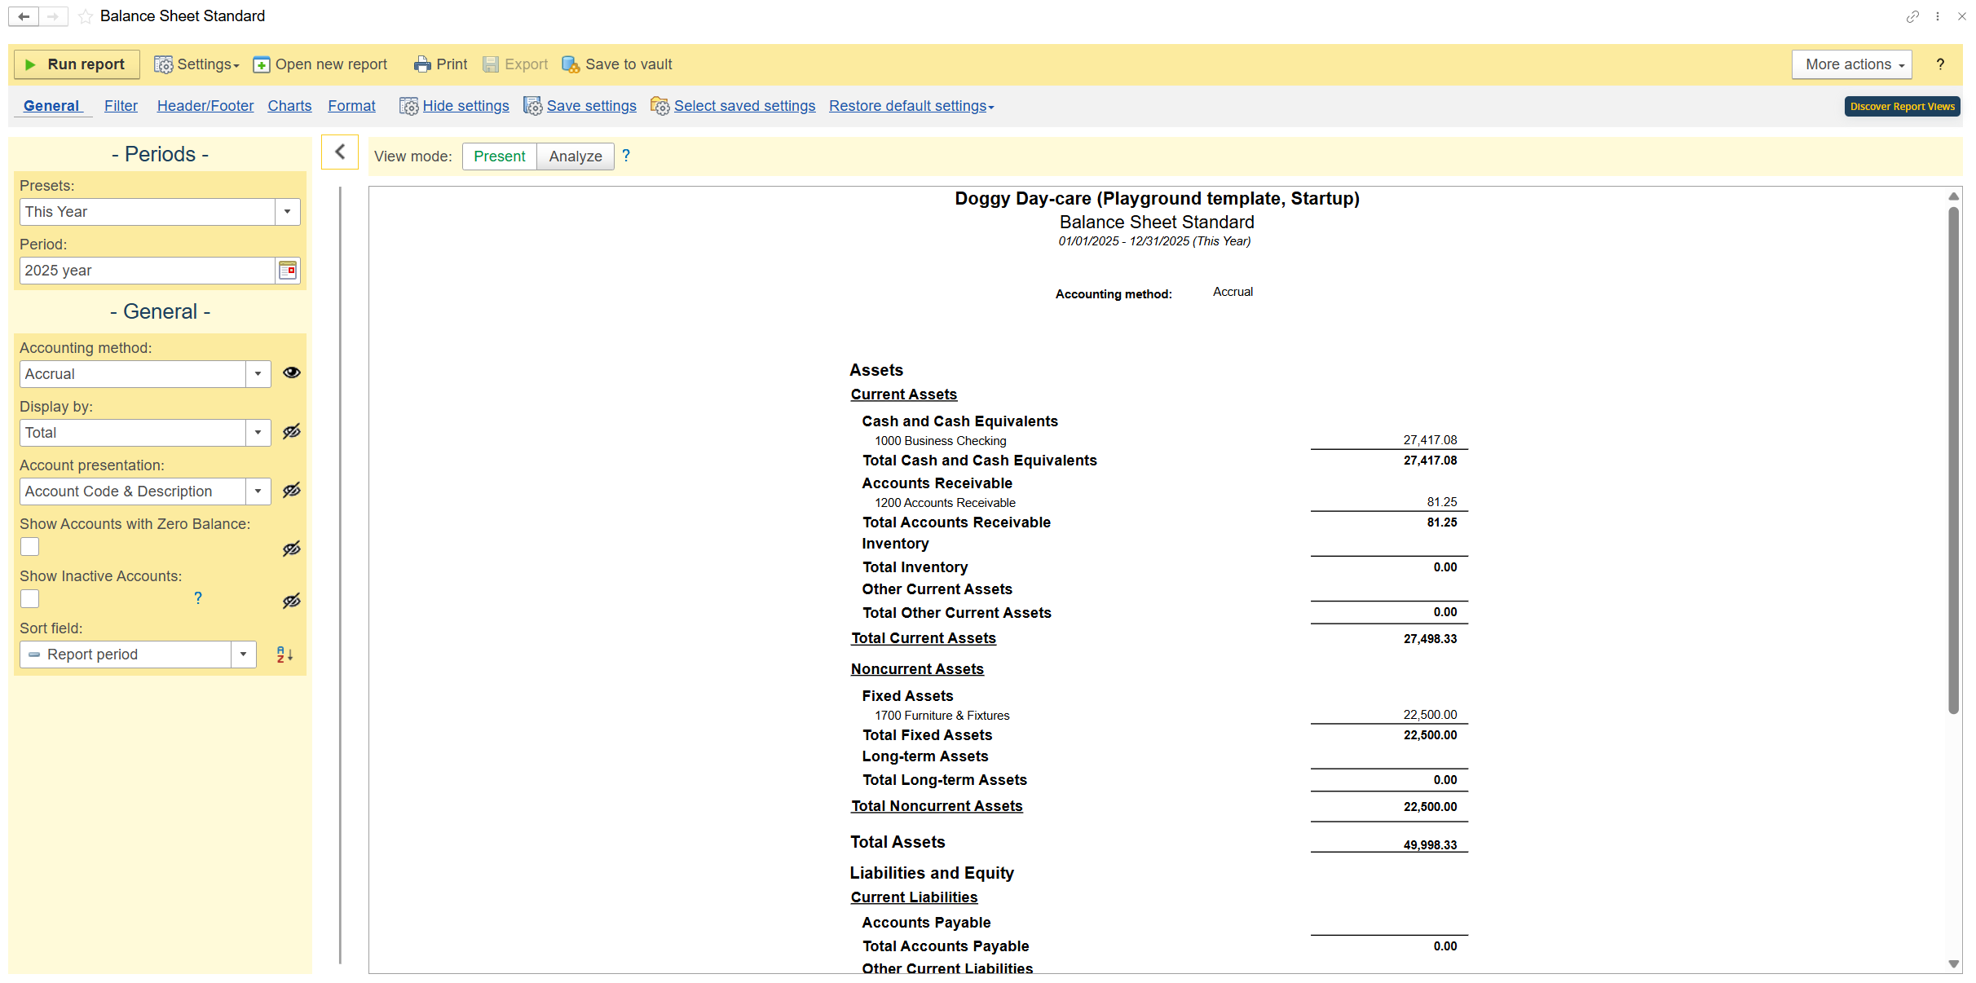The image size is (1976, 983).
Task: Expand the Presets This Year dropdown
Action: click(x=287, y=212)
